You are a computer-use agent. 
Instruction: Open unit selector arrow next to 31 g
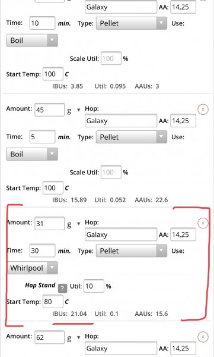tap(78, 224)
